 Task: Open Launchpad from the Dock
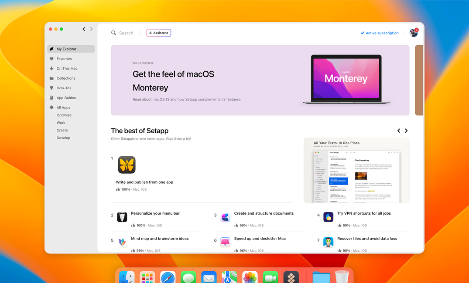coord(147,278)
